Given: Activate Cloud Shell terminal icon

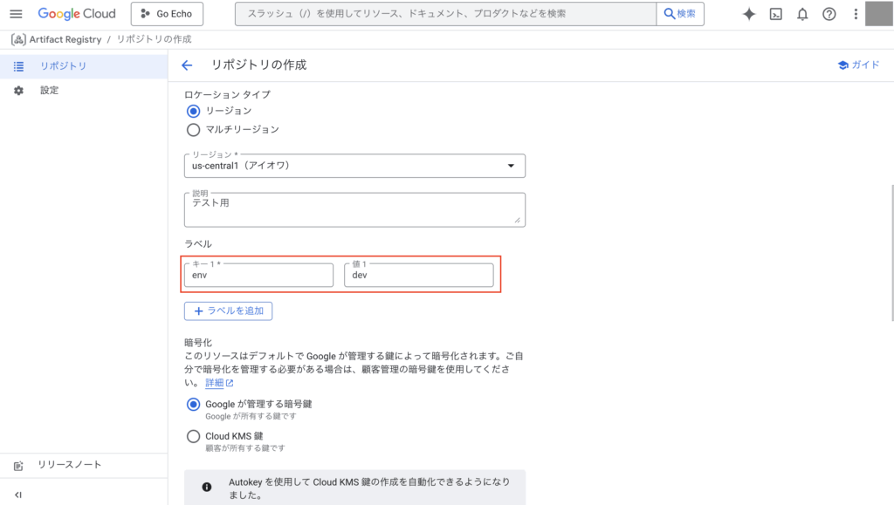Looking at the screenshot, I should pyautogui.click(x=775, y=14).
